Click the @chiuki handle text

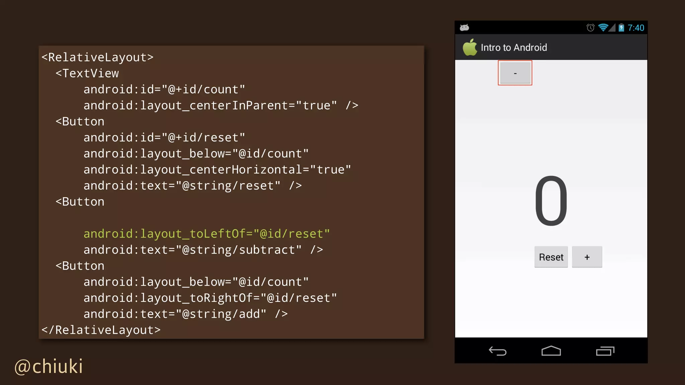tap(49, 366)
